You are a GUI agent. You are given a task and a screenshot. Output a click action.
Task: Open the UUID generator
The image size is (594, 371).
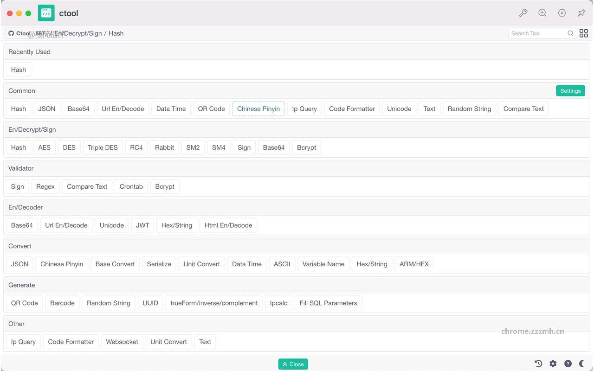(150, 303)
